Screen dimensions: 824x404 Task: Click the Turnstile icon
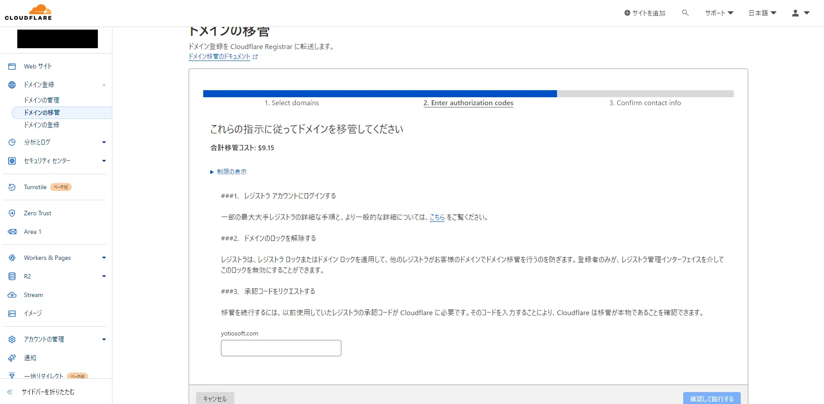tap(12, 187)
